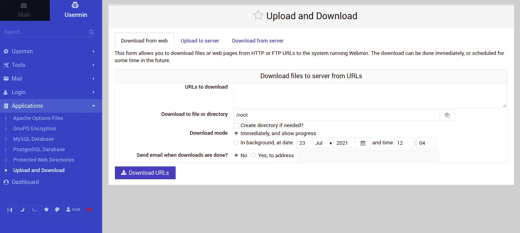Screen dimensions: 520x233
Task: Click the Tools wrench icon in sidebar
Action: click(6, 65)
